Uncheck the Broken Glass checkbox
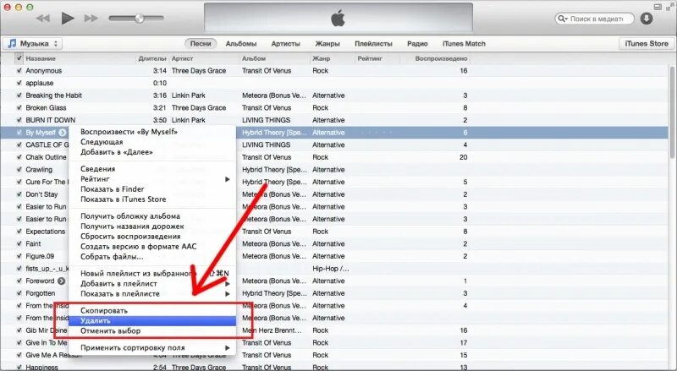The image size is (677, 371). pyautogui.click(x=19, y=107)
